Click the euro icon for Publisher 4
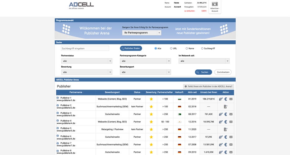290x155 pixels. pos(226,122)
